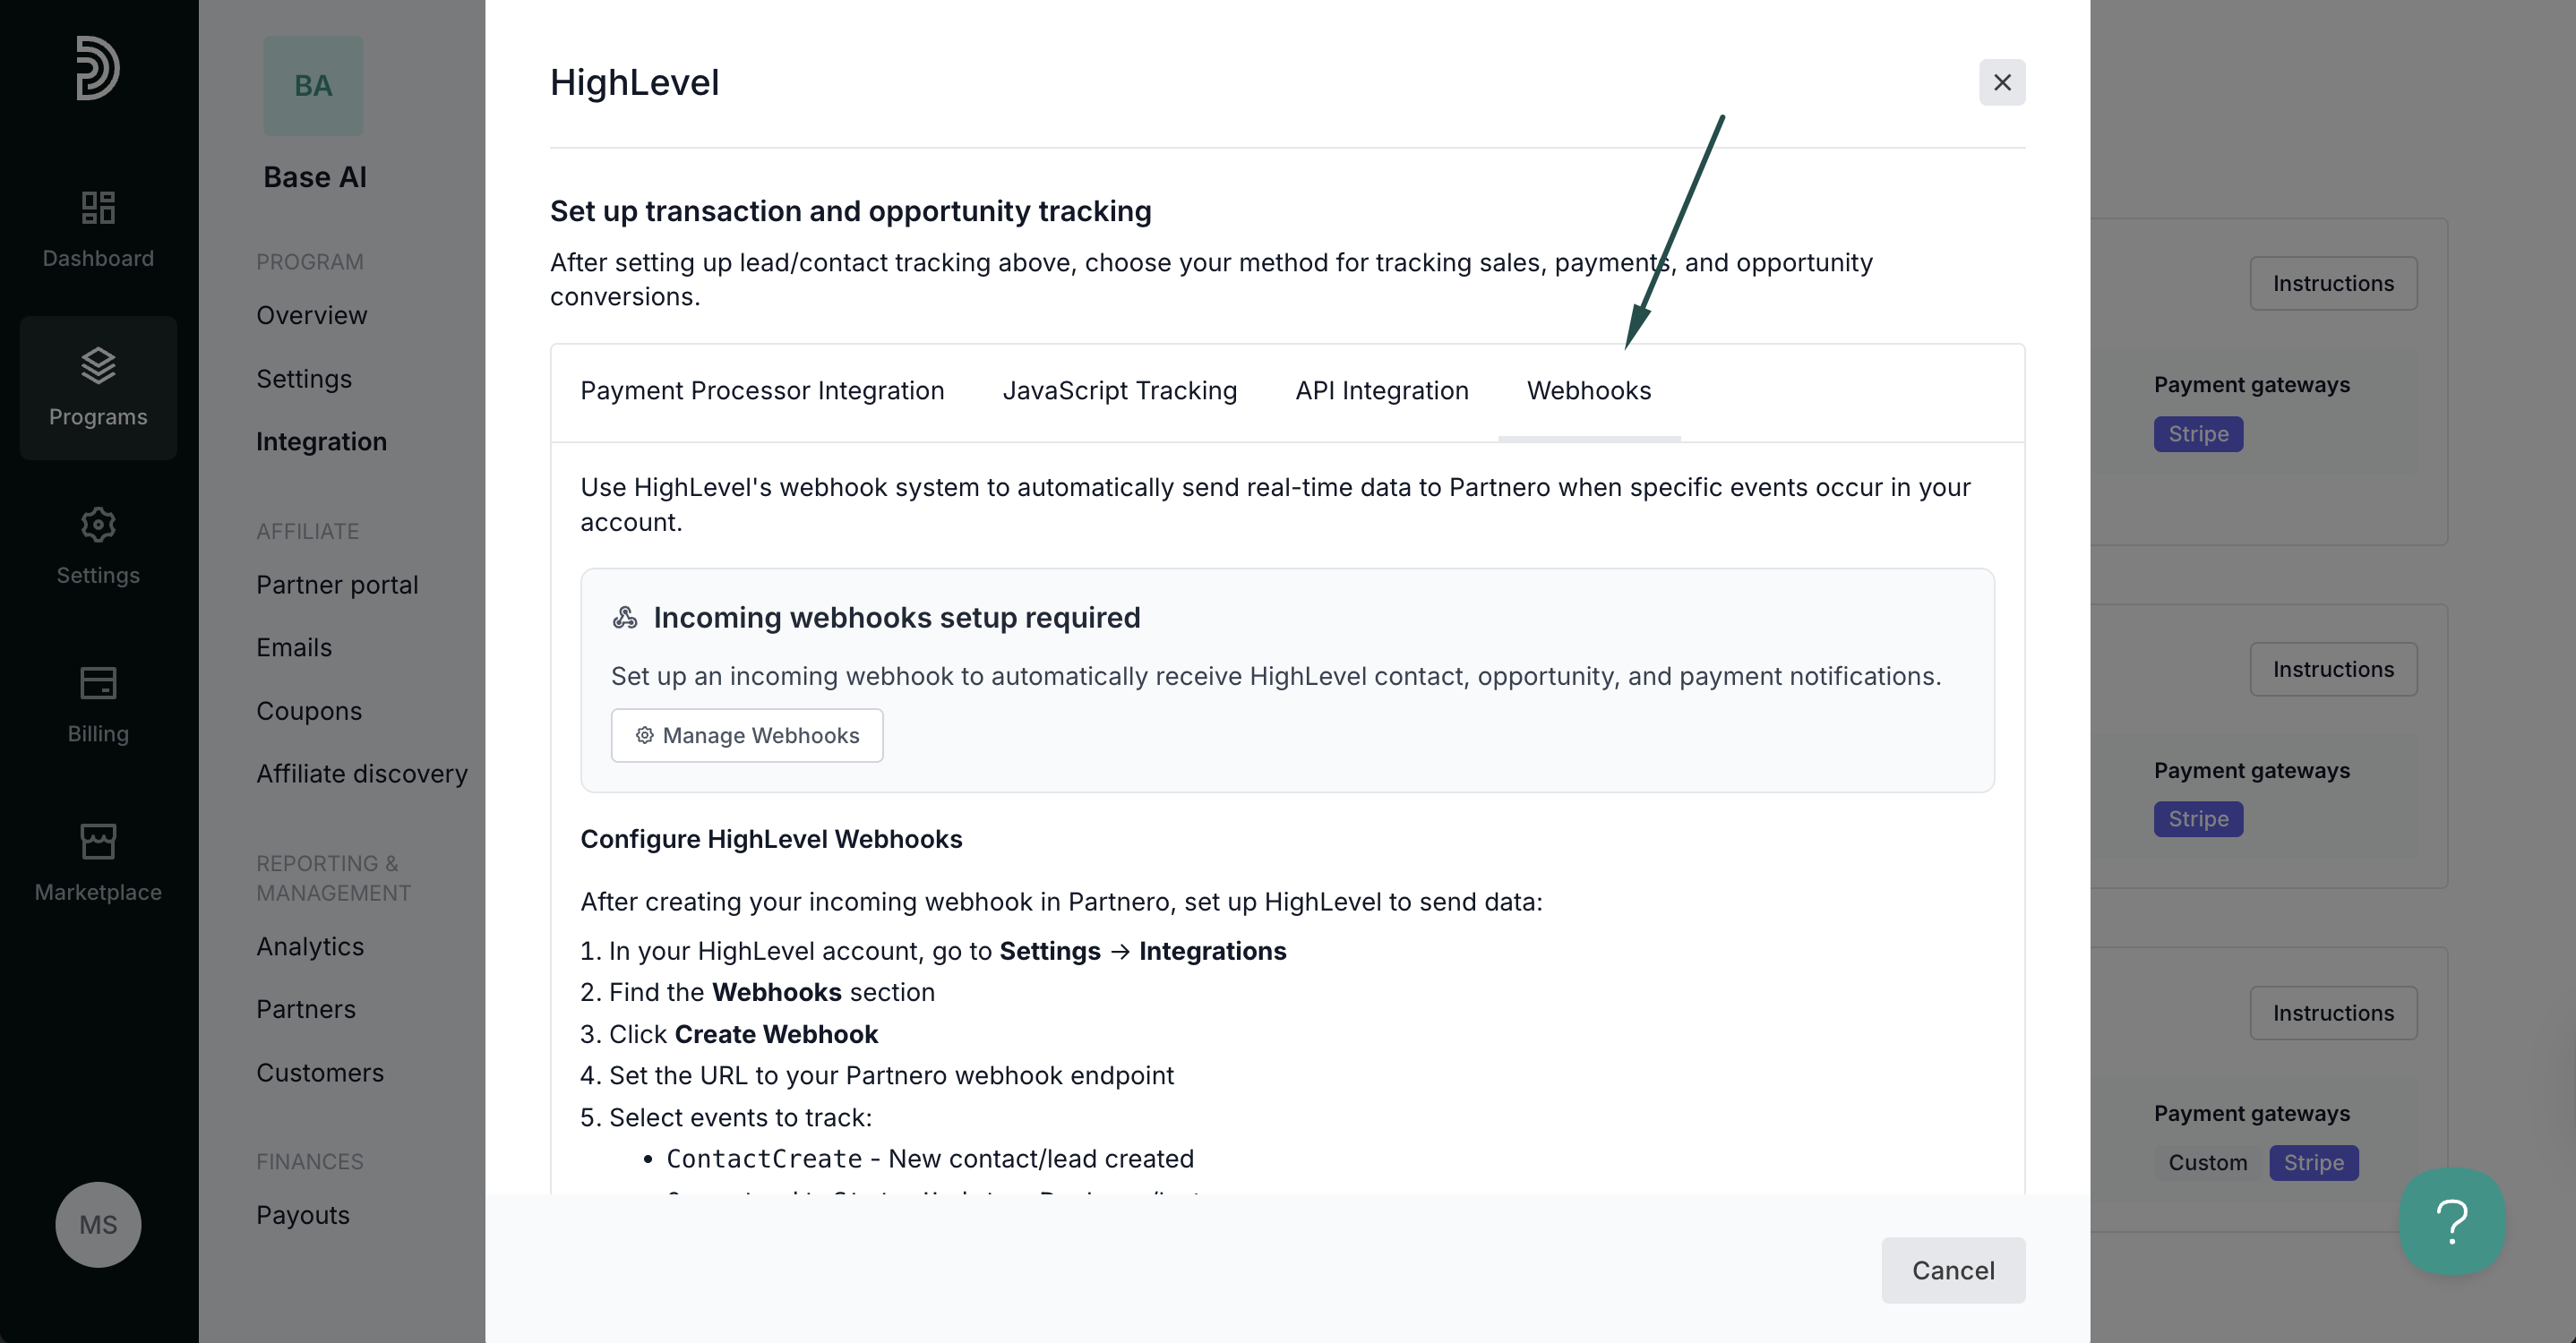Viewport: 2576px width, 1343px height.
Task: Click the Configure HighLevel Webhooks heading
Action: [771, 840]
